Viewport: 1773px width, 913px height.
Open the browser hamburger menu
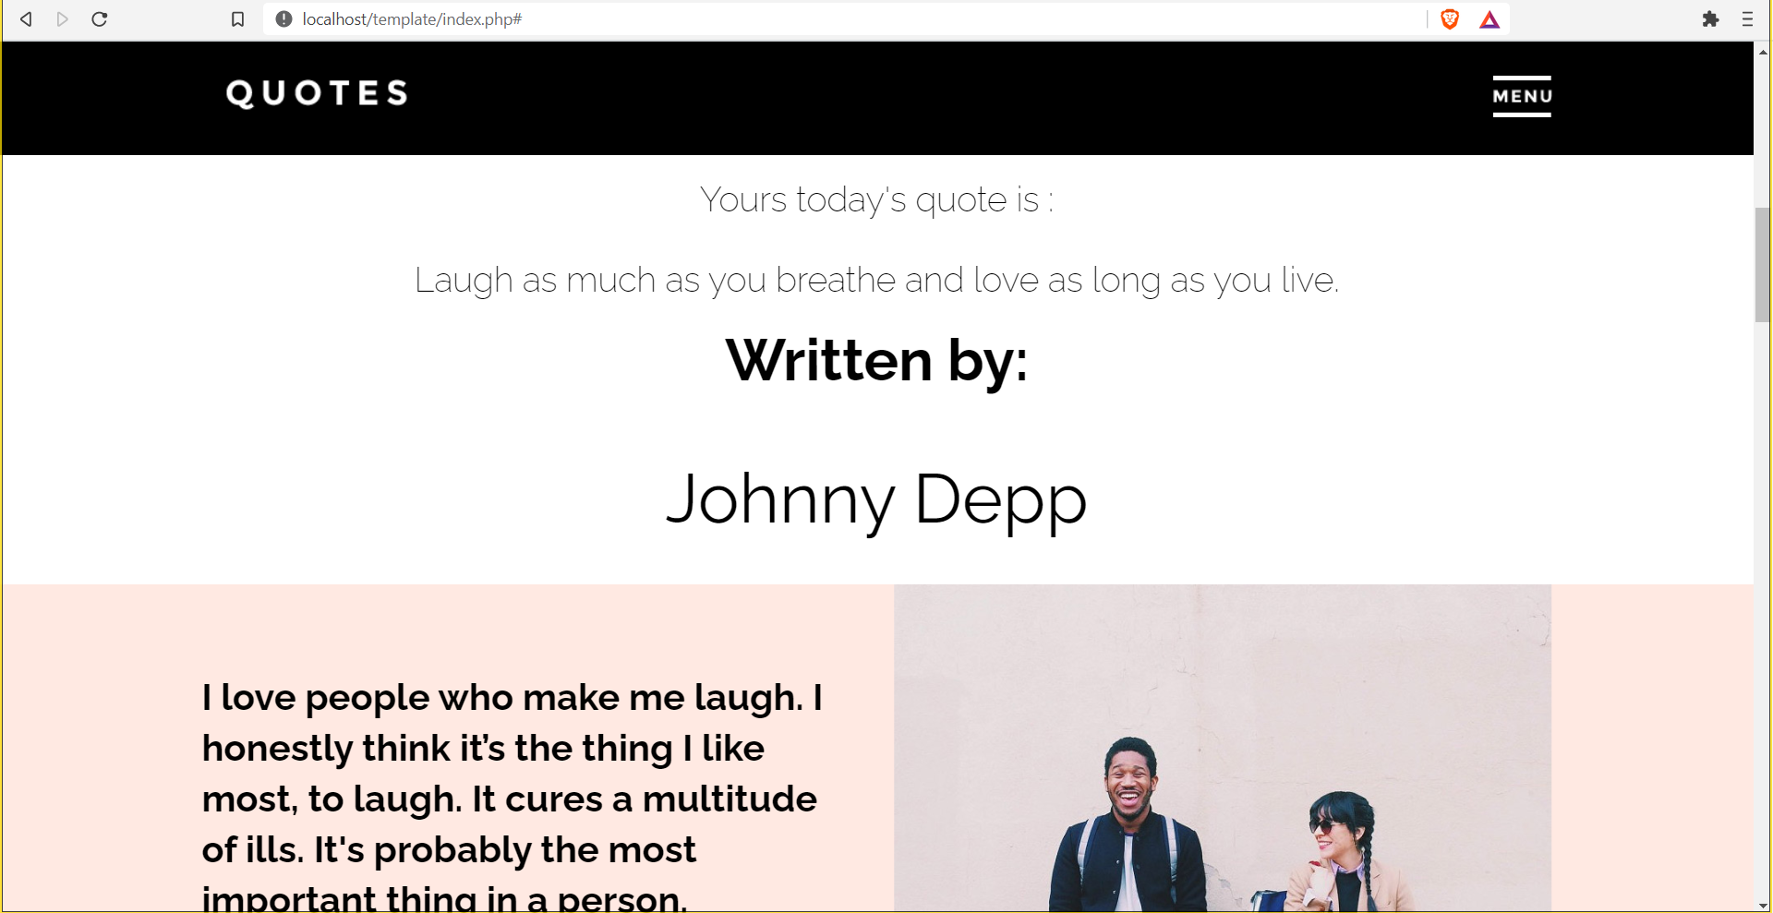[x=1747, y=19]
